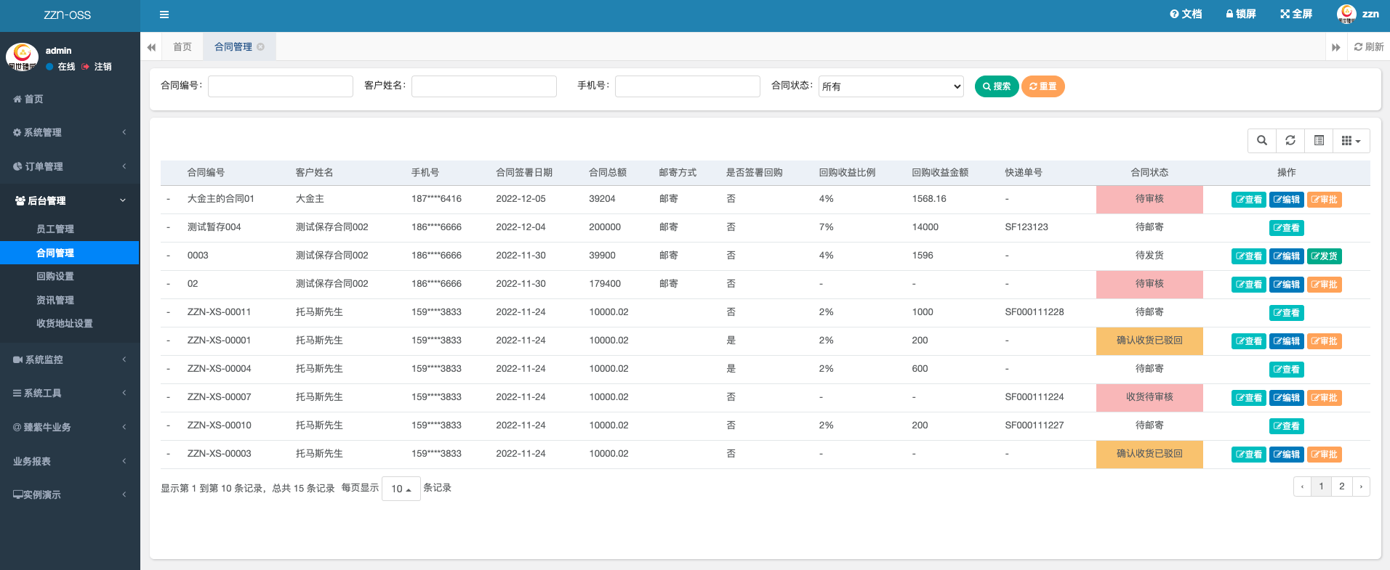Open 首页 in the sidebar

click(x=70, y=99)
